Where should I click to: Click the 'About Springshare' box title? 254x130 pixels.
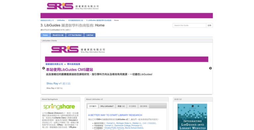click(x=50, y=99)
